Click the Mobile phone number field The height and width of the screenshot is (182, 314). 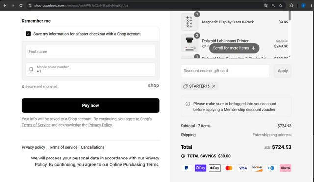point(90,69)
